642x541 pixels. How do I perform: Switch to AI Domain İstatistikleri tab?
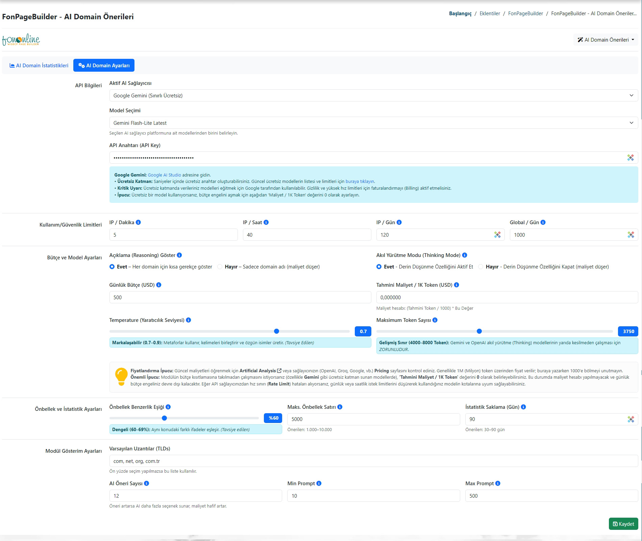[x=39, y=66]
